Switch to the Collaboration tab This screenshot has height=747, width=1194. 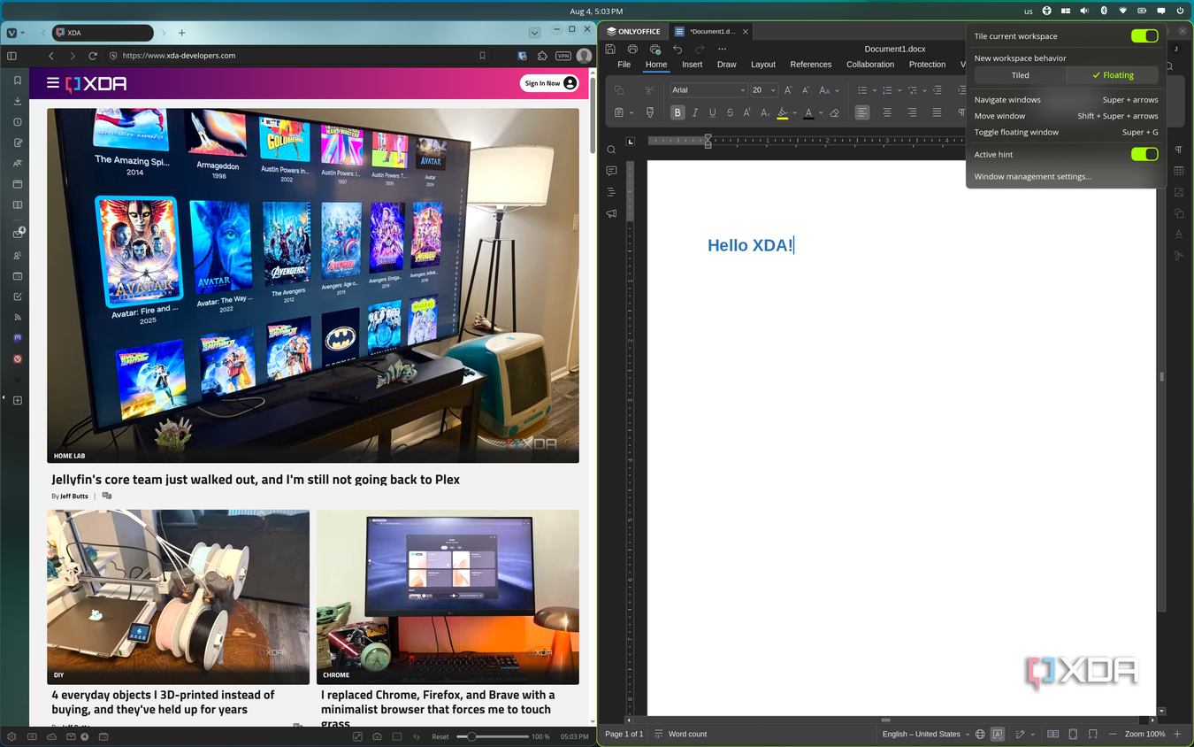(870, 65)
